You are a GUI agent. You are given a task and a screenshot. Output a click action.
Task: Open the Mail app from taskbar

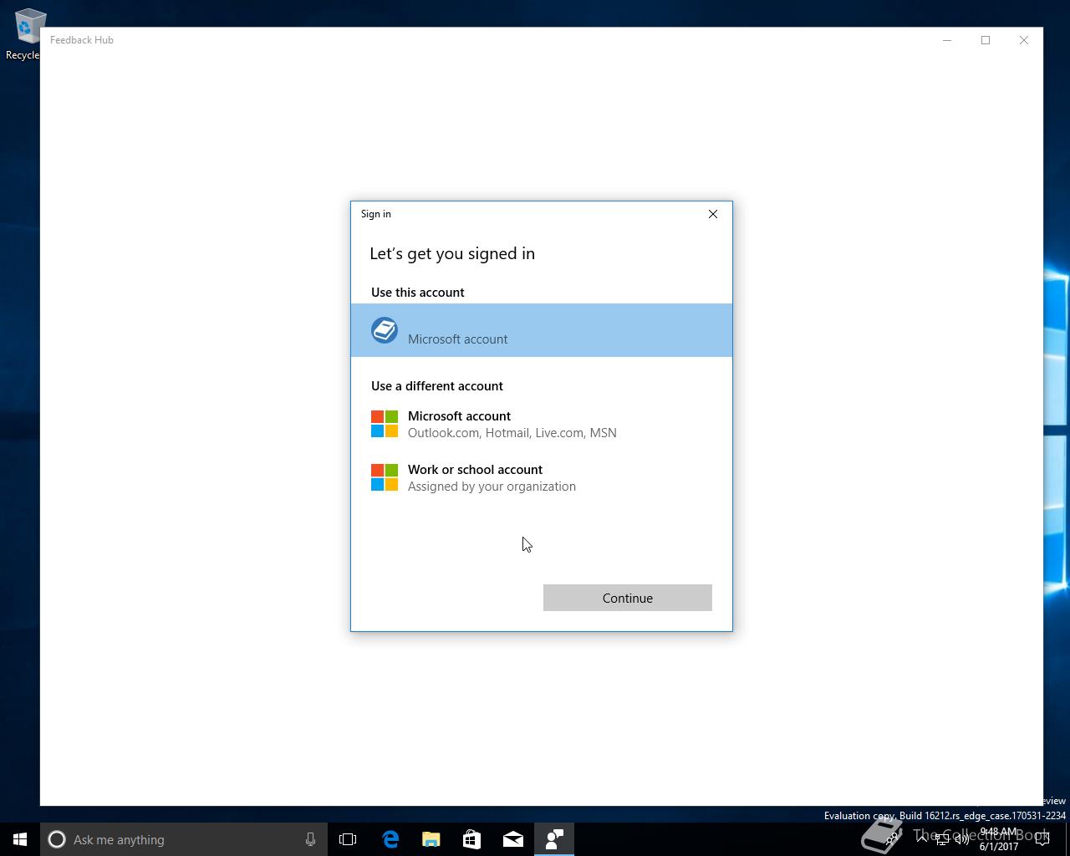pos(513,839)
